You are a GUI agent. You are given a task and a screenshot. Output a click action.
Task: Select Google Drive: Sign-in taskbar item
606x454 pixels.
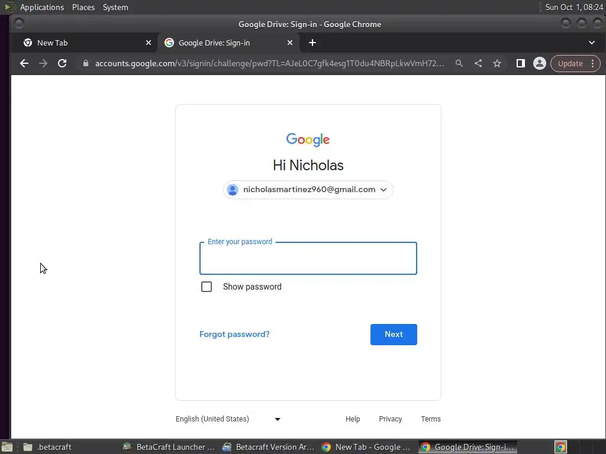coord(468,447)
